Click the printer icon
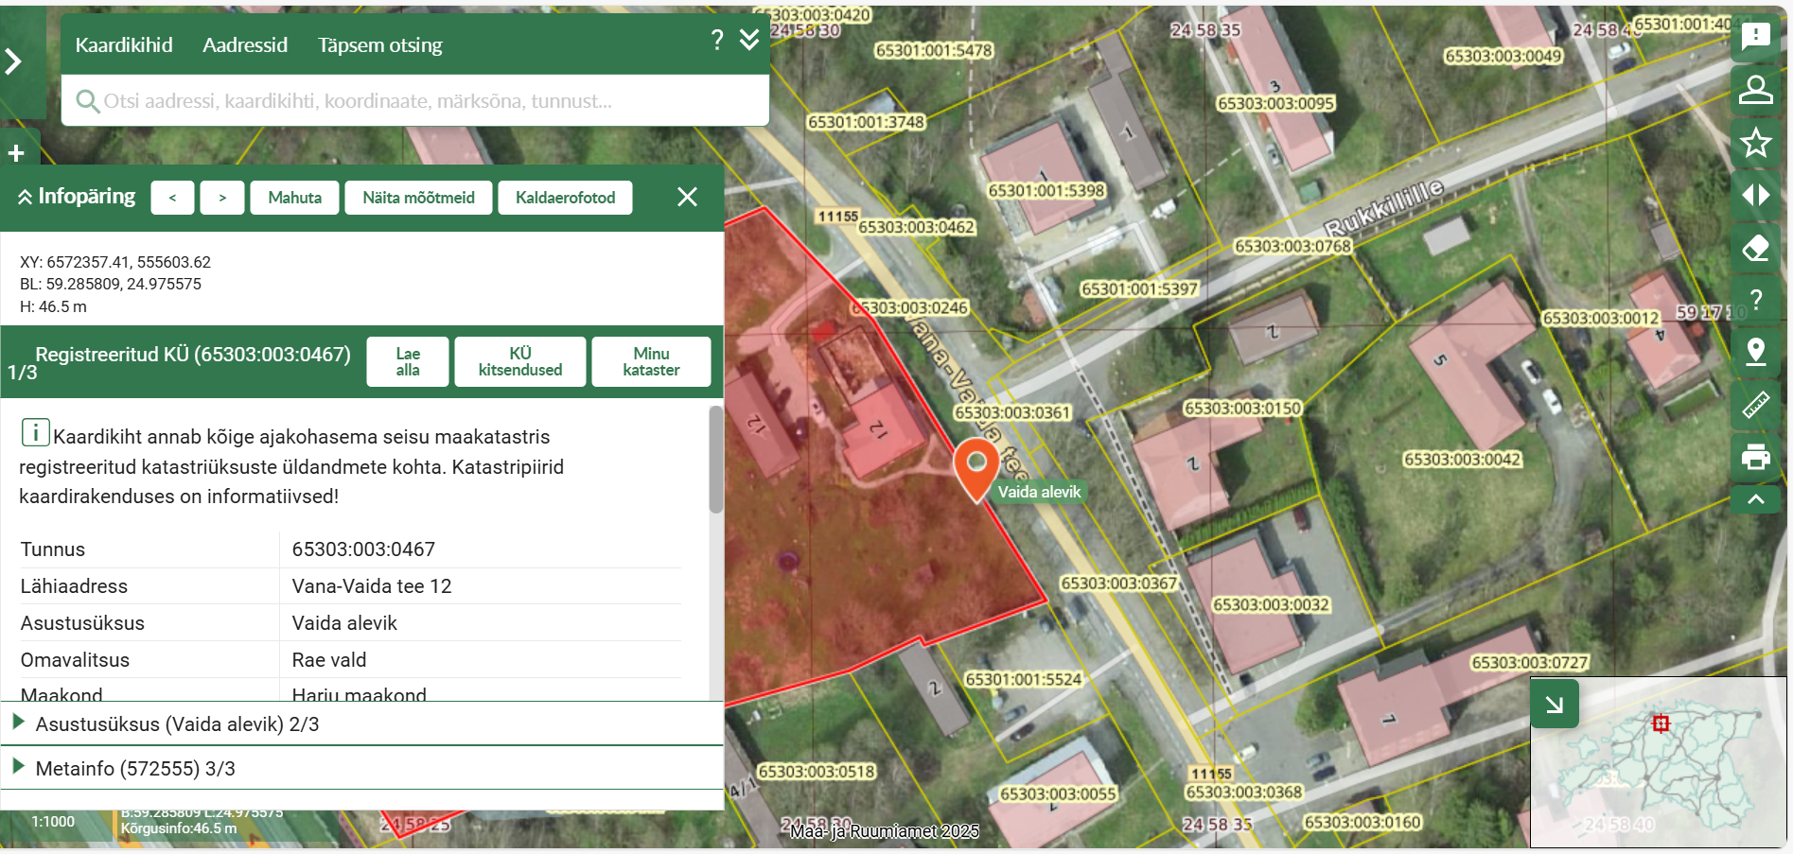The image size is (1793, 854). click(1755, 458)
